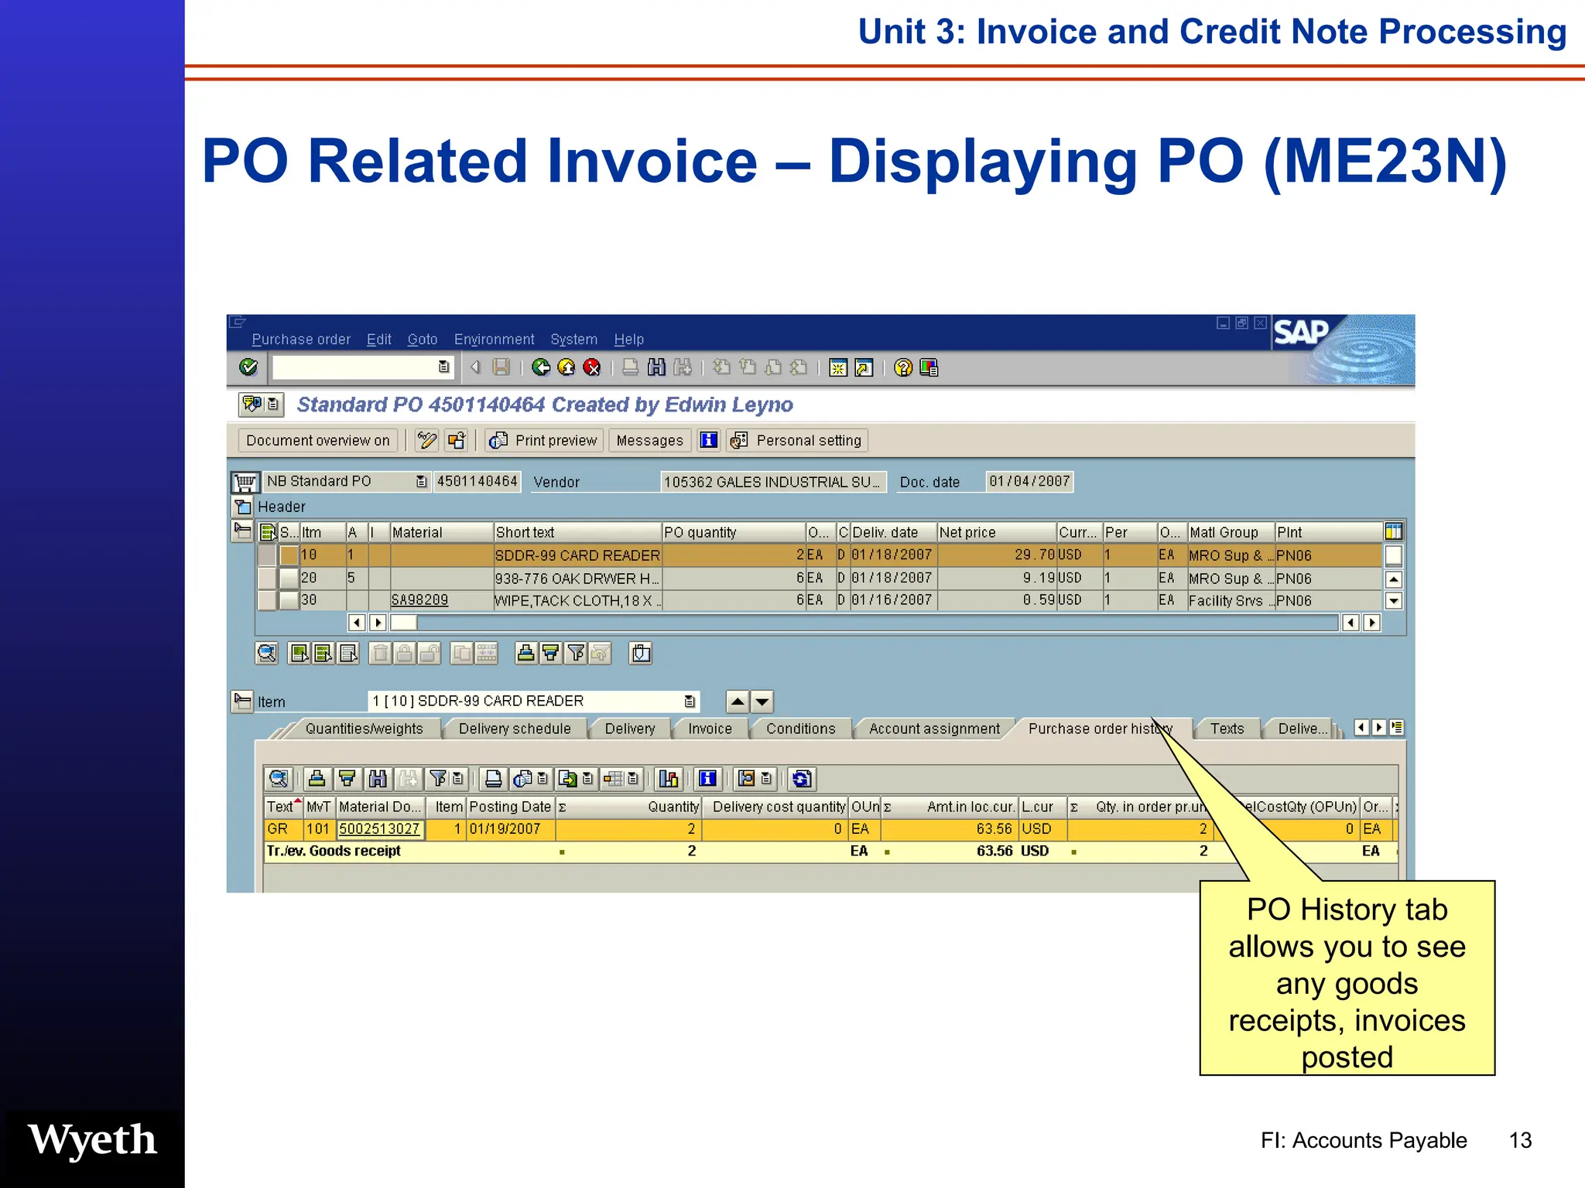Click the blue Help info icon next to Messages
The image size is (1585, 1188).
[708, 440]
